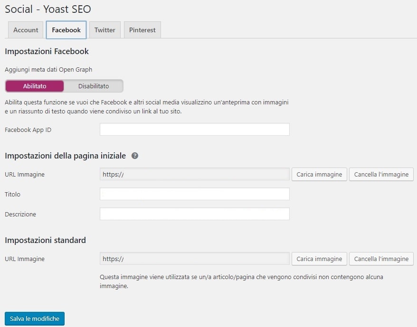Viewport: 417px width, 327px height.
Task: Click the 'Impostazioni Facebook' heading
Action: [47, 51]
